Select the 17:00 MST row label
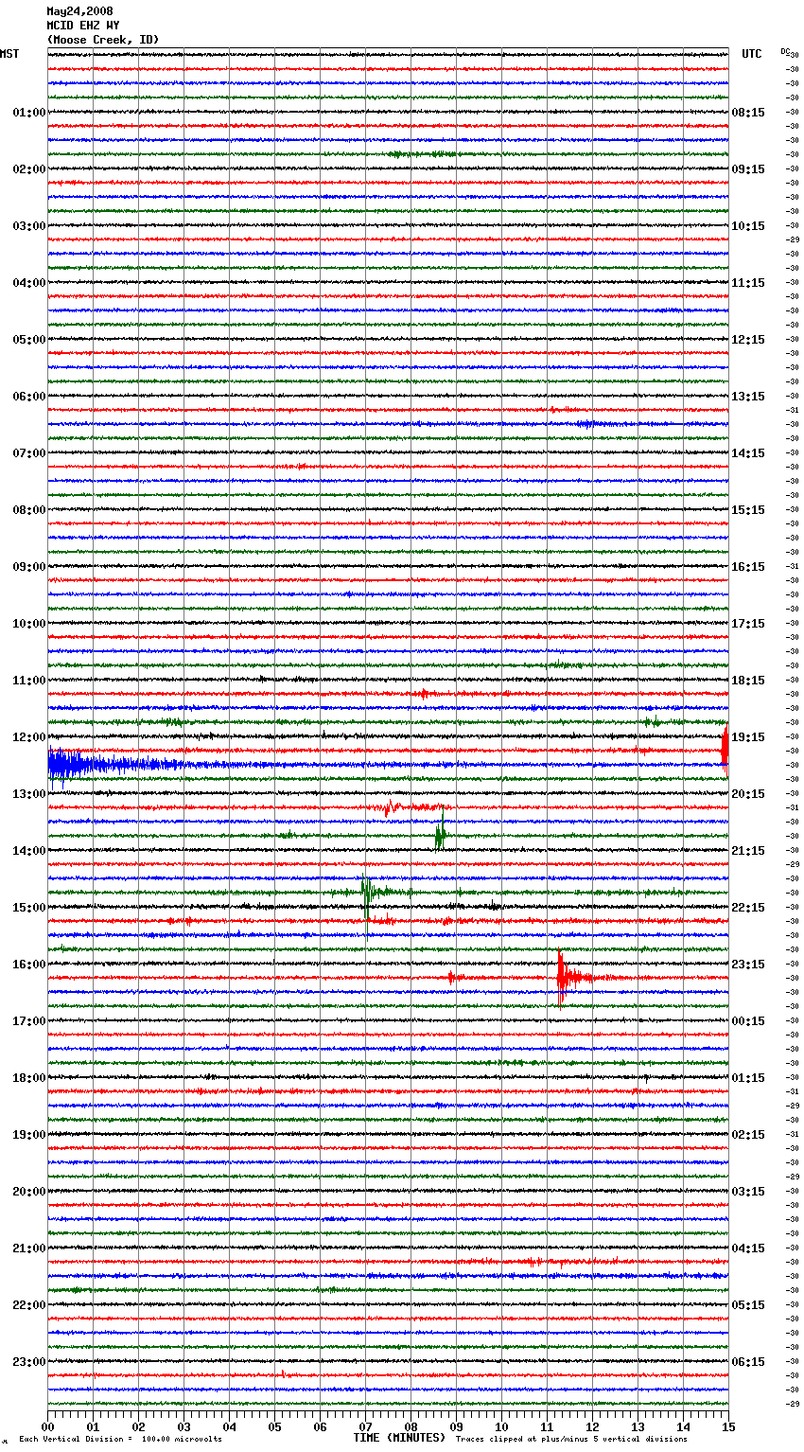Screen dimensions: 804x1452 click(x=29, y=1021)
